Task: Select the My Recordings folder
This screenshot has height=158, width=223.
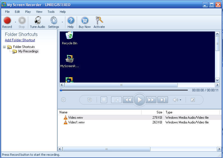Action: [28, 51]
